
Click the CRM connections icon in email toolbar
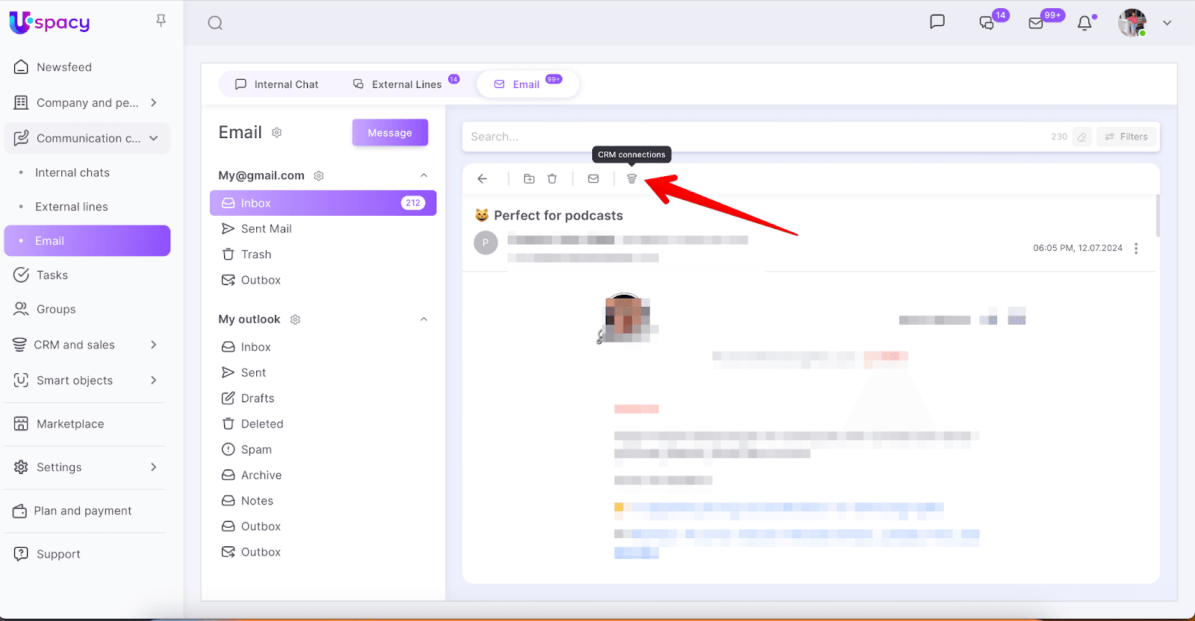tap(631, 179)
